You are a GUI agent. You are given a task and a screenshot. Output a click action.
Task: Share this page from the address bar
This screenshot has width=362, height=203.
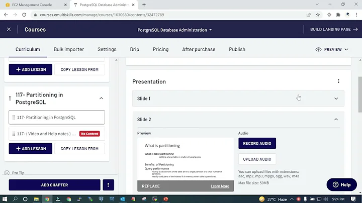pyautogui.click(x=309, y=15)
